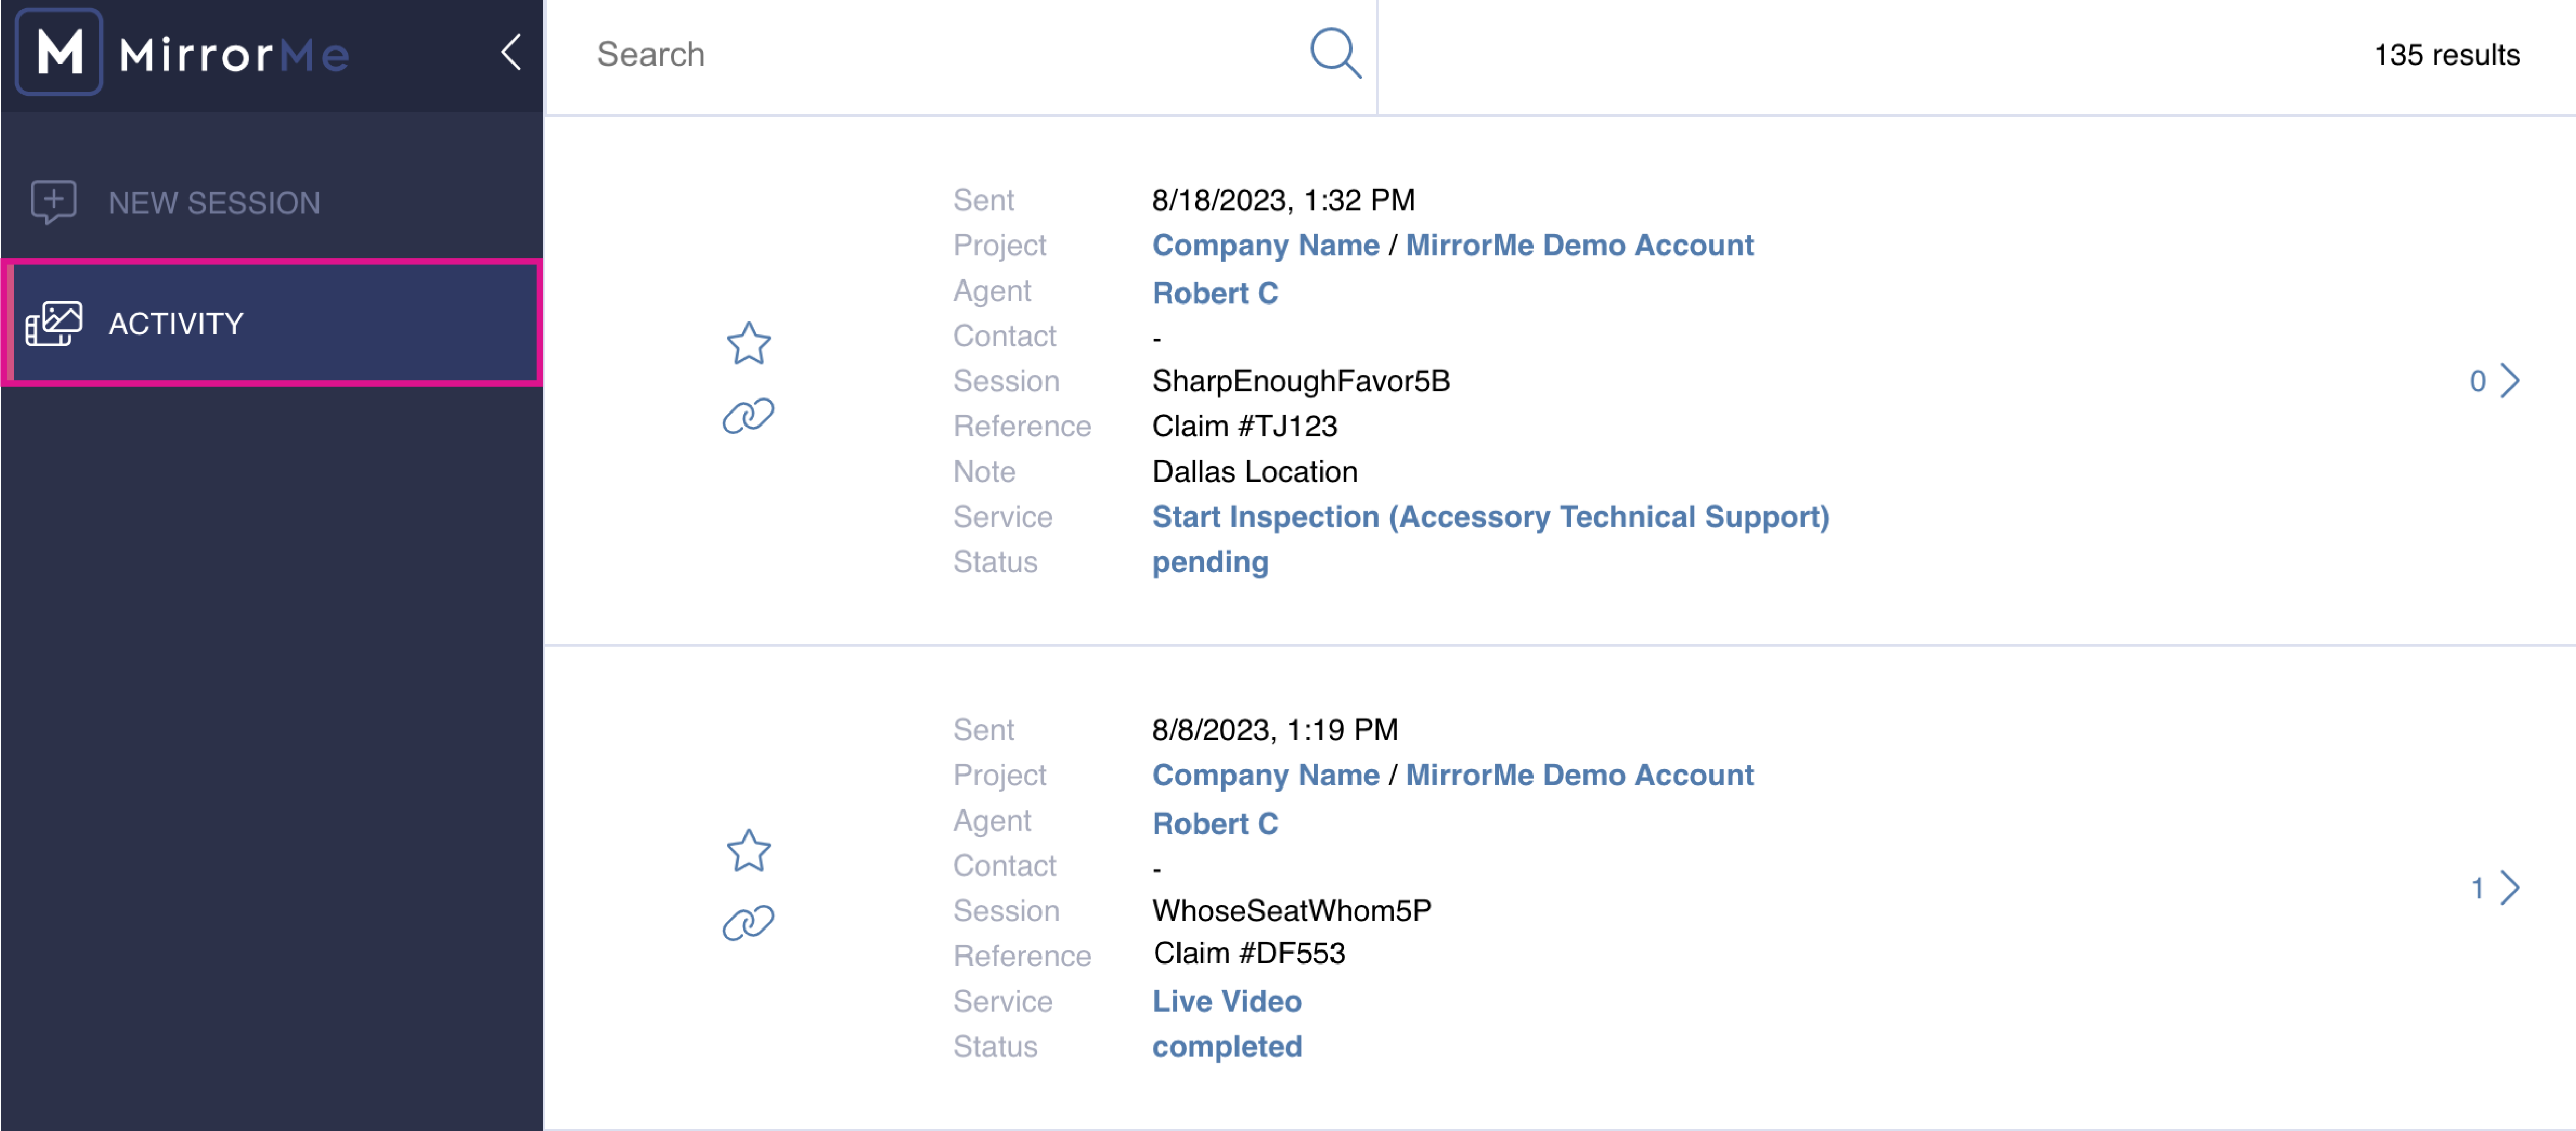Open MirrorMe Demo Account link in Claim #DF553 entry

(x=1579, y=776)
